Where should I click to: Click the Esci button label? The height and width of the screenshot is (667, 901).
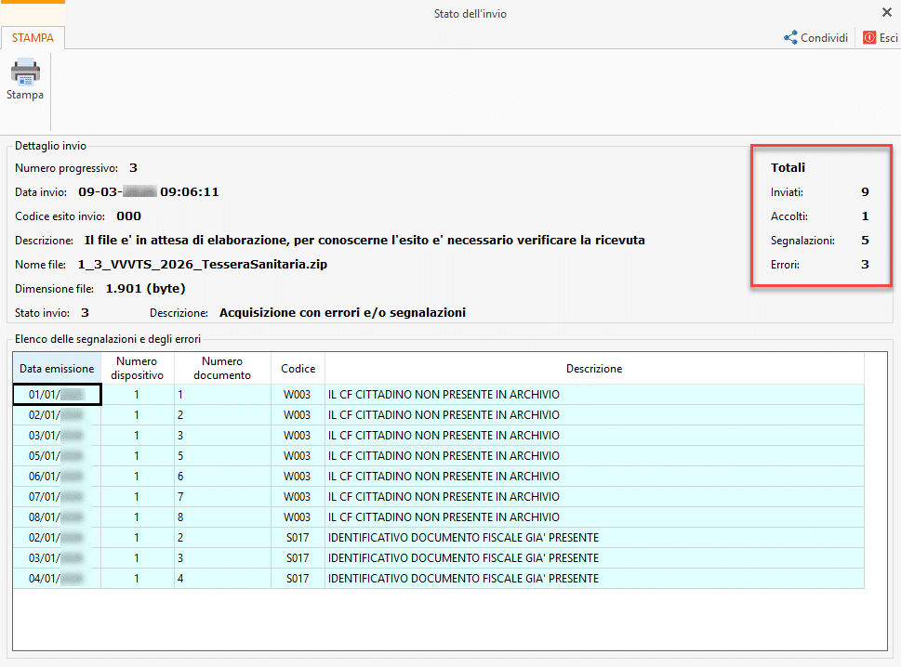pyautogui.click(x=888, y=38)
